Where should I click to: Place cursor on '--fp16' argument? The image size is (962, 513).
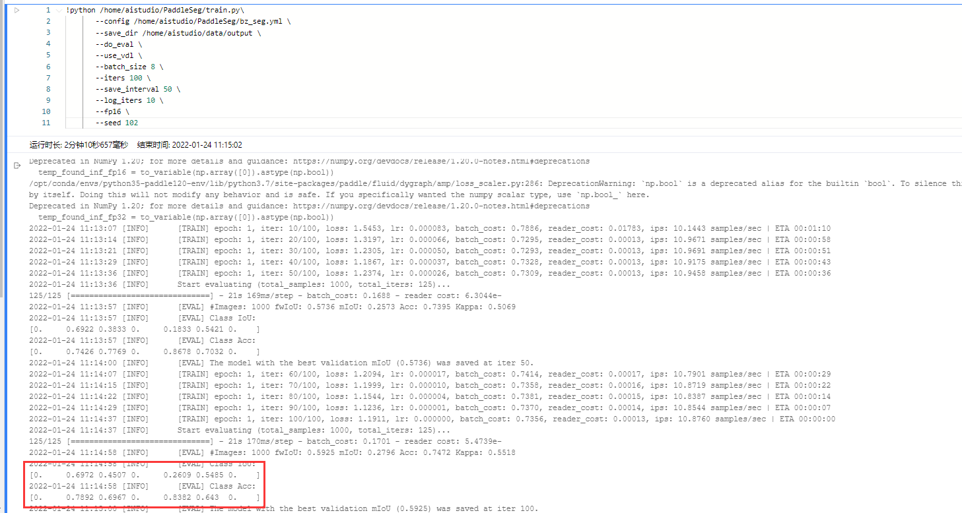112,111
